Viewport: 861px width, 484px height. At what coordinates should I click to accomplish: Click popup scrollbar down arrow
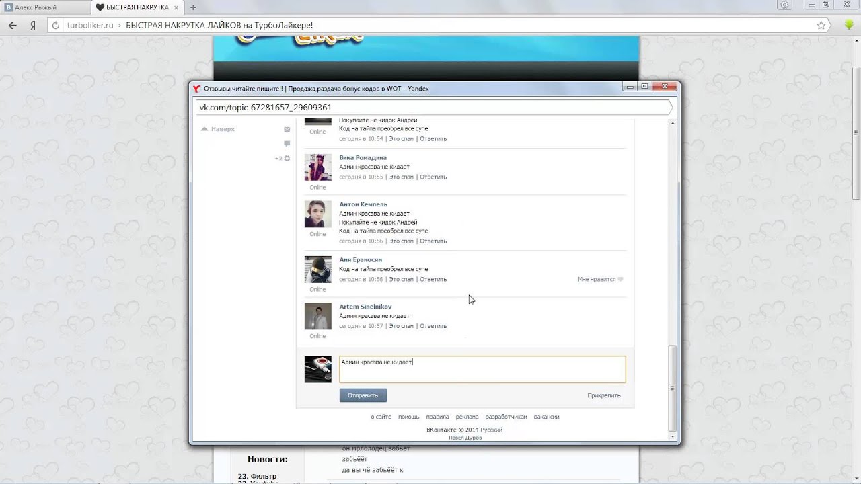click(672, 436)
